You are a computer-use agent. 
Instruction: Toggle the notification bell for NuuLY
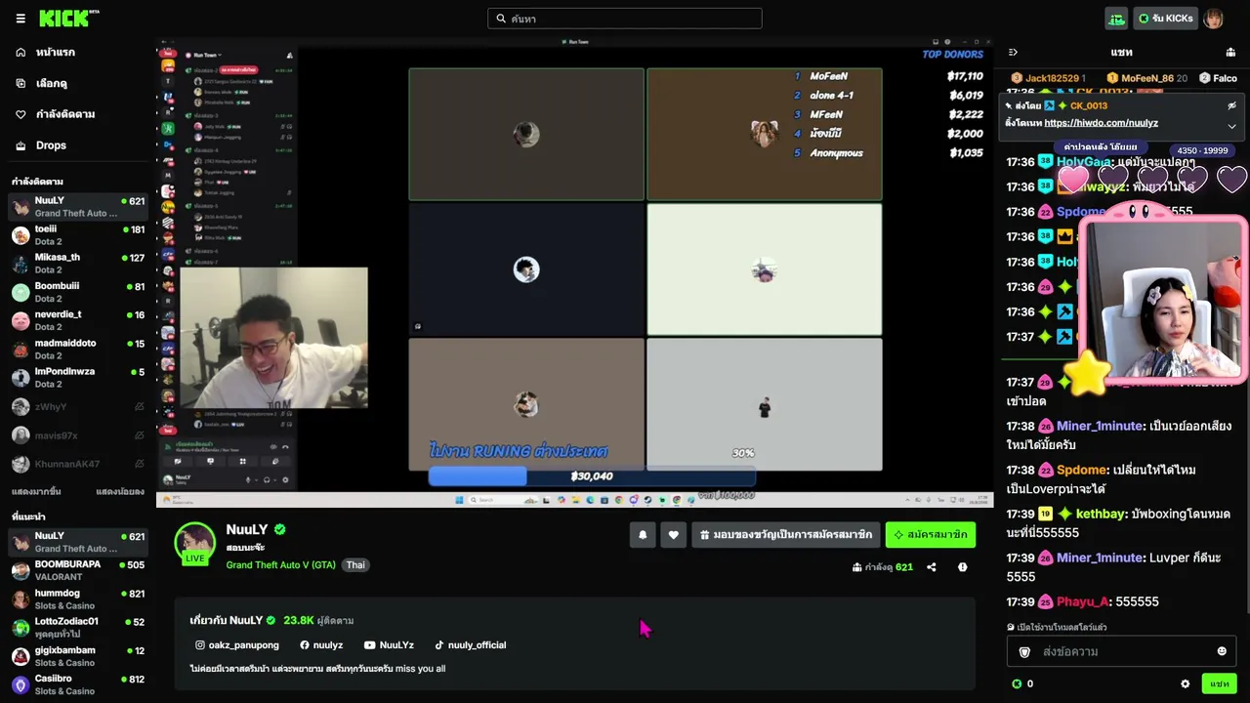(x=643, y=535)
